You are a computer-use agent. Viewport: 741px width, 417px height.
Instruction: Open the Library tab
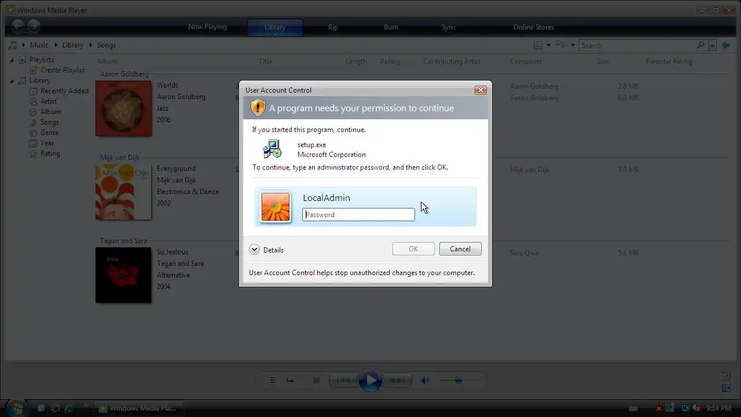[275, 27]
